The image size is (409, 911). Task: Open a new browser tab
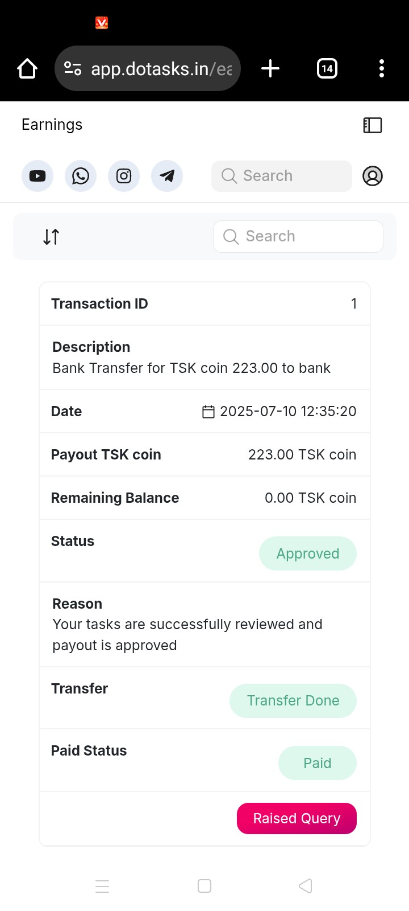[x=270, y=69]
